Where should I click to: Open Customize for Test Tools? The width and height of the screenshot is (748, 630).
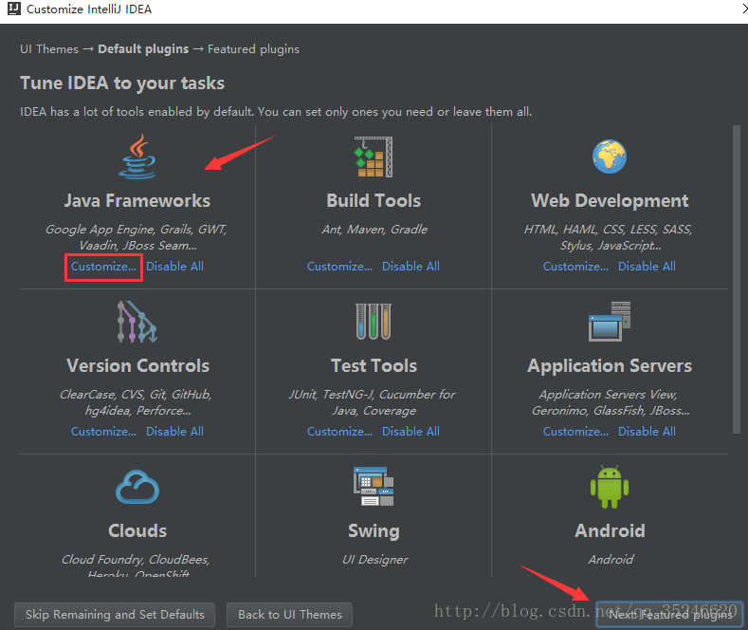(339, 432)
